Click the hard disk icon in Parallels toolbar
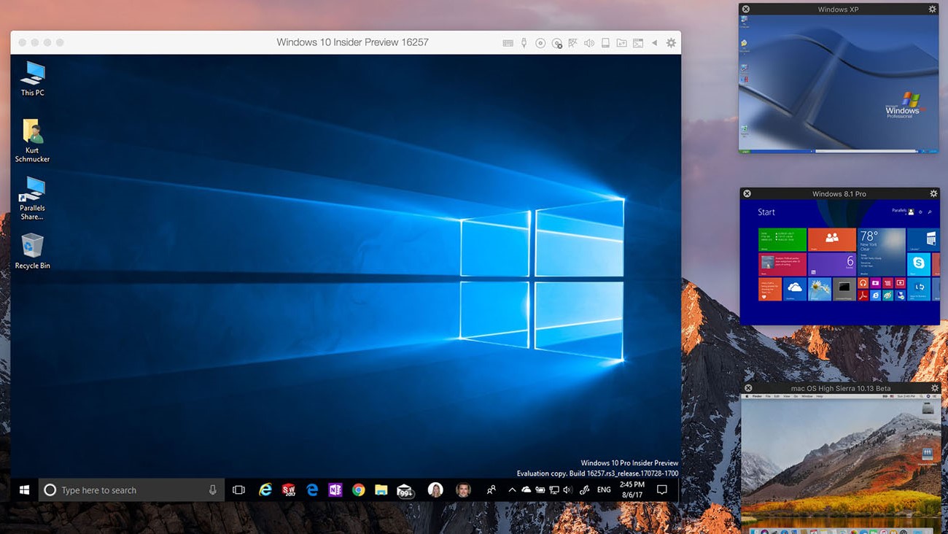Image resolution: width=948 pixels, height=534 pixels. tap(605, 43)
